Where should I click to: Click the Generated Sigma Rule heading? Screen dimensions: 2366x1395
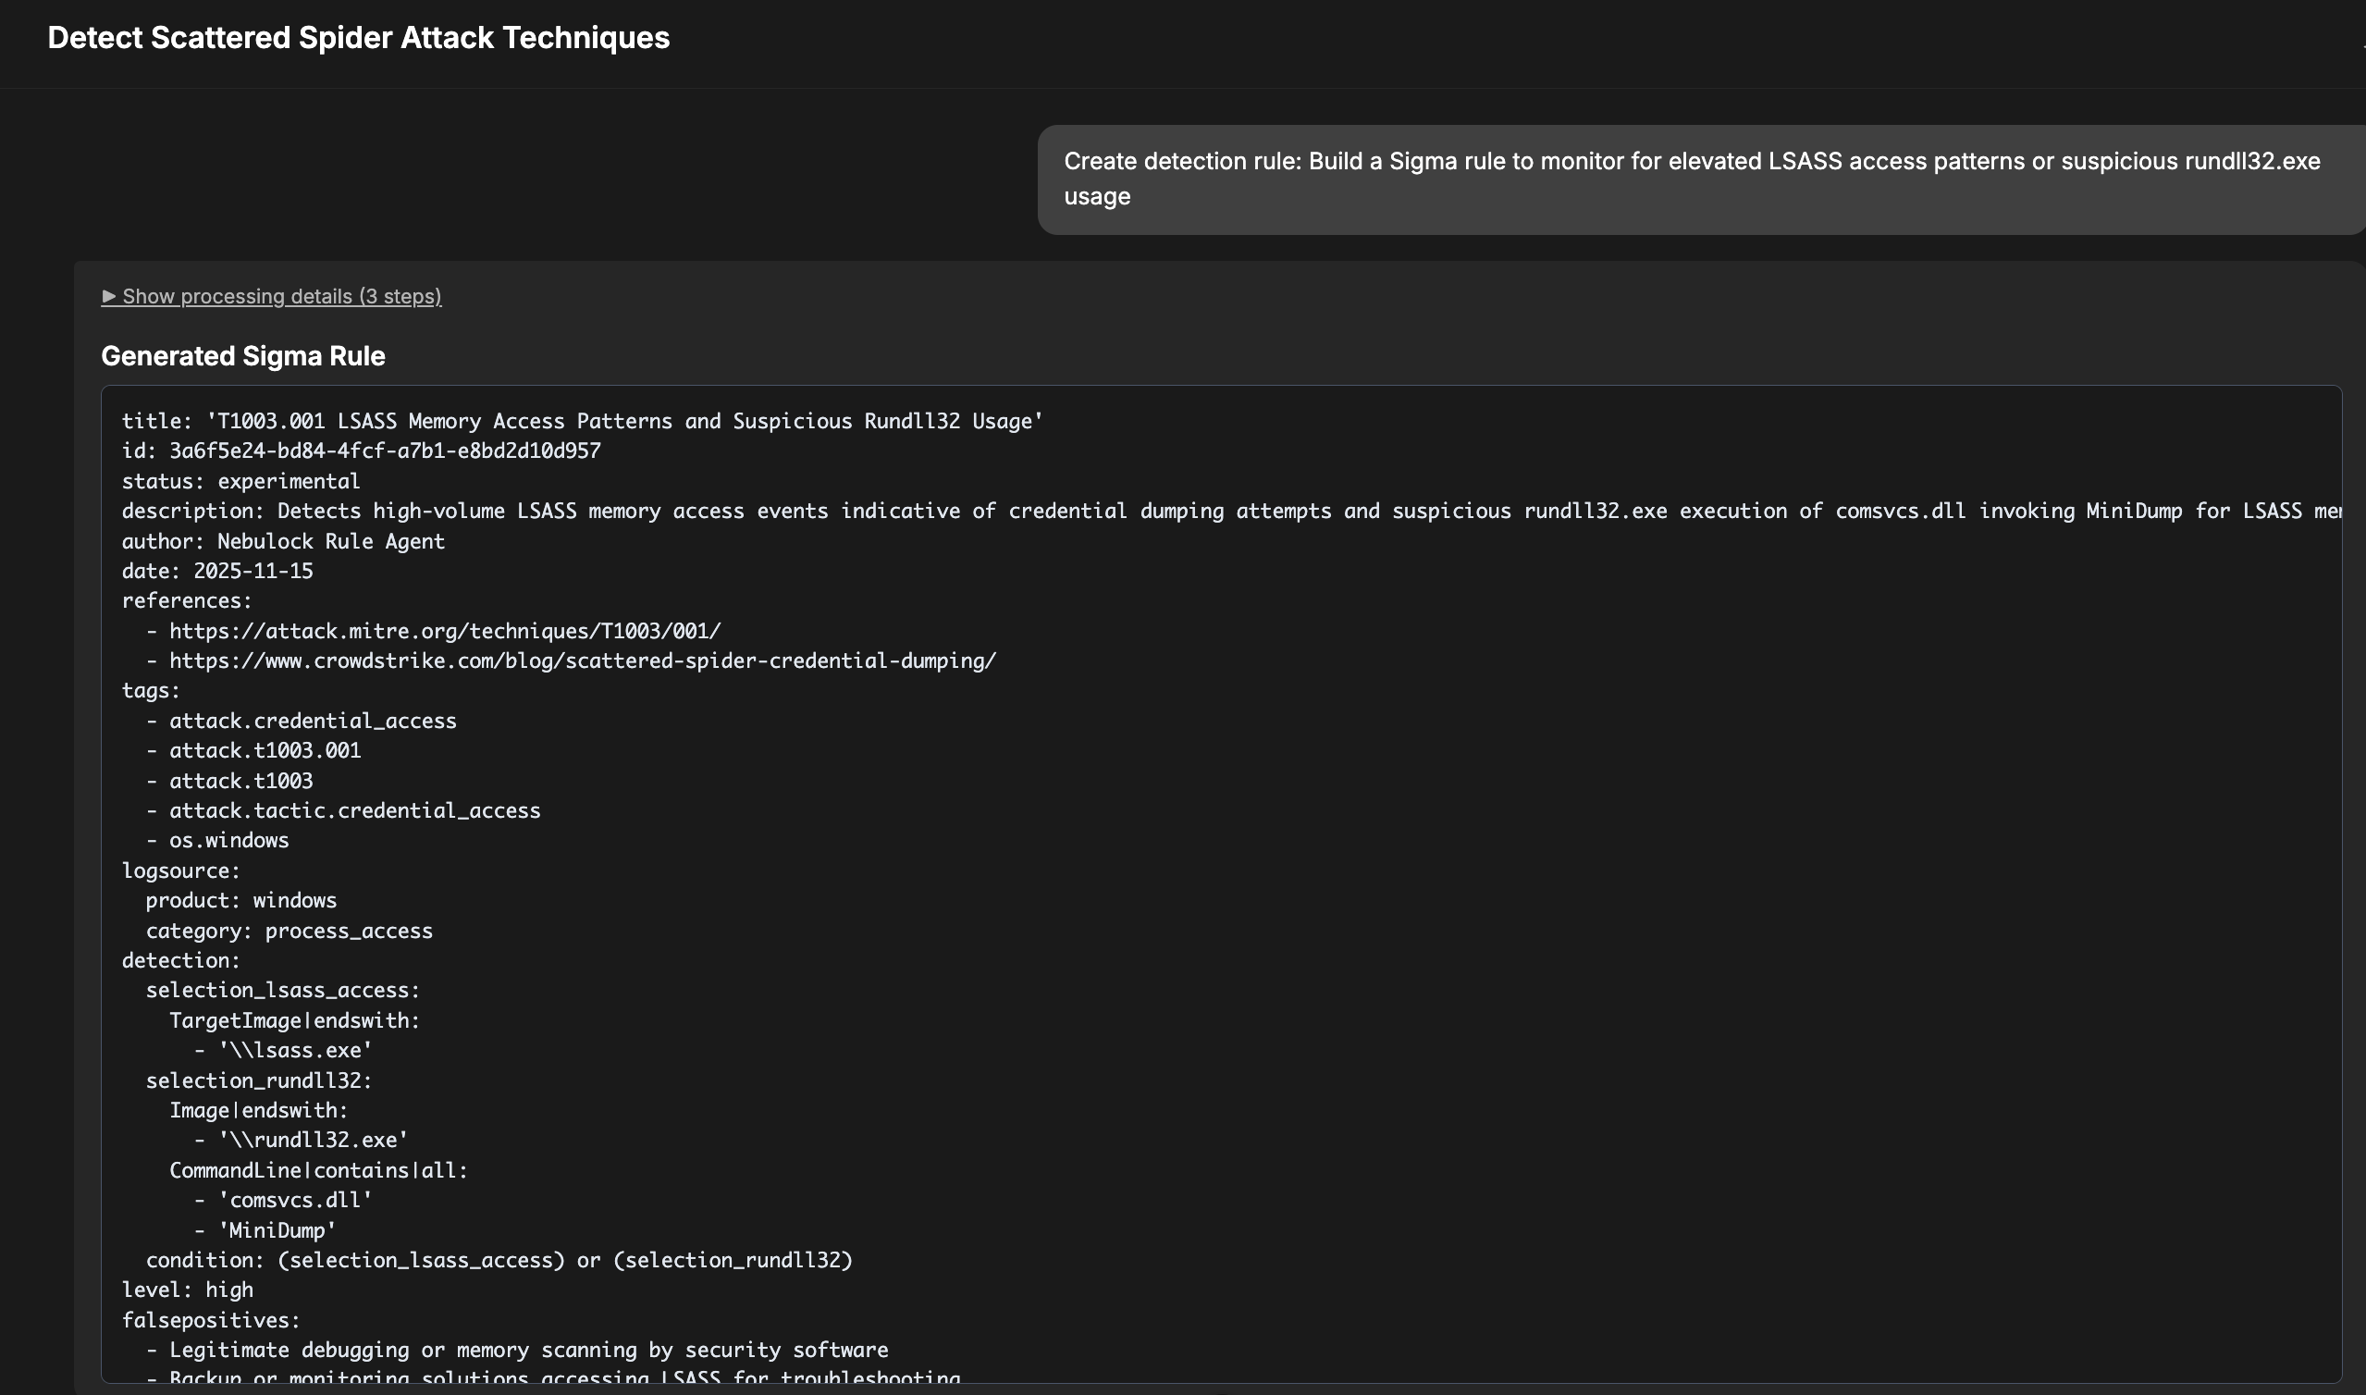(x=242, y=356)
